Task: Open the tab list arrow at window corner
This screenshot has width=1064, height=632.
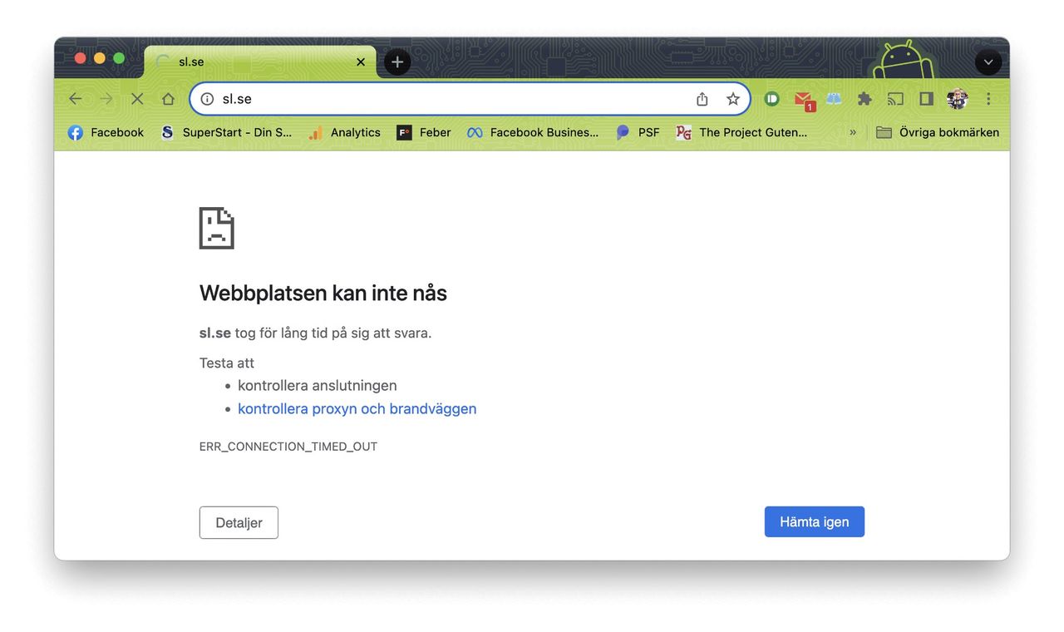Action: click(988, 62)
